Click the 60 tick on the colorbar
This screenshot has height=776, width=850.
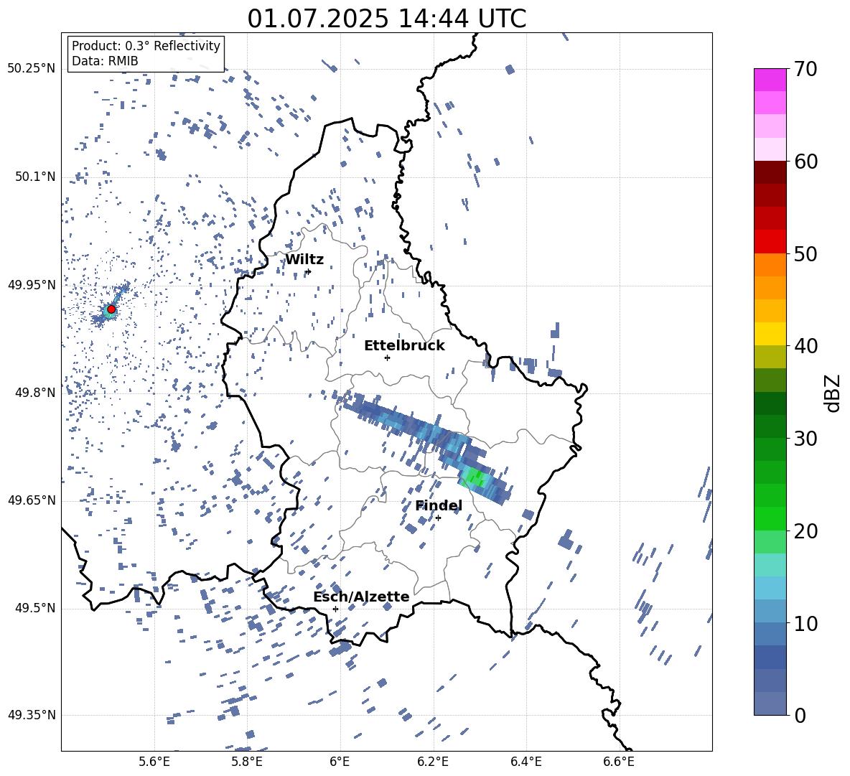805,162
